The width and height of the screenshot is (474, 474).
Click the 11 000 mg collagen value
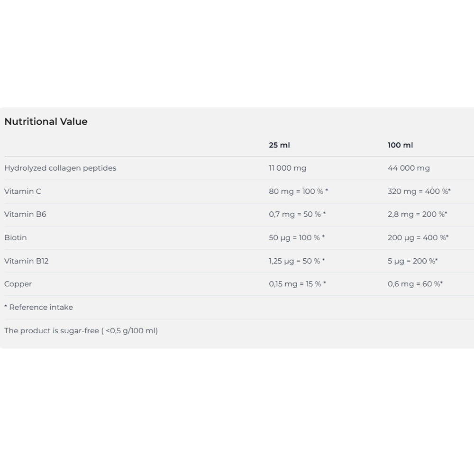[x=287, y=168]
